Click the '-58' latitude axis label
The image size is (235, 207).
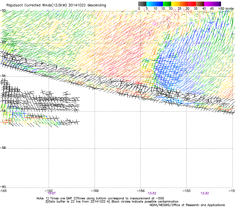[x=3, y=148]
